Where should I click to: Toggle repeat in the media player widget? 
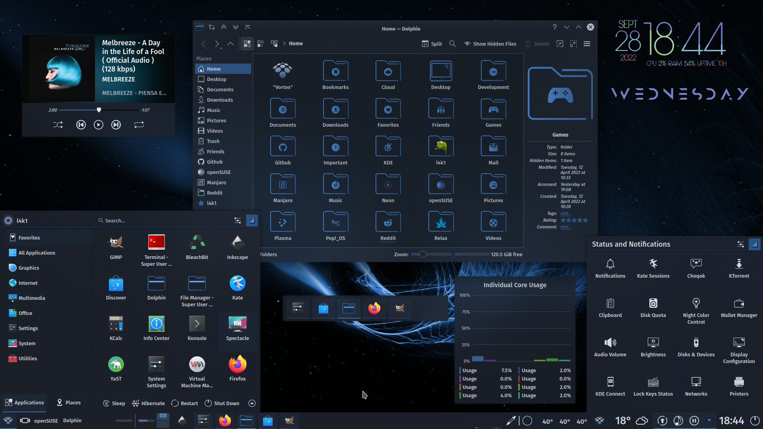point(139,125)
